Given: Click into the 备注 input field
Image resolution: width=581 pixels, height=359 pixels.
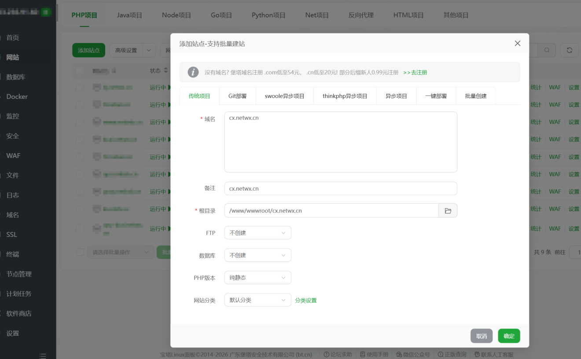Looking at the screenshot, I should [340, 188].
